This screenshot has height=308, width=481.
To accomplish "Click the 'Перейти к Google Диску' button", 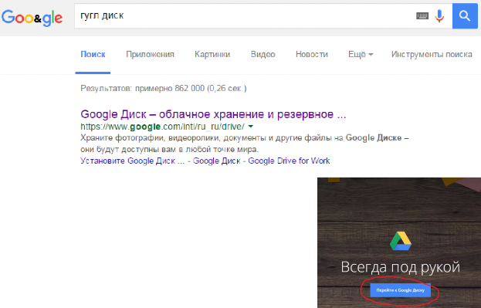I will [401, 290].
